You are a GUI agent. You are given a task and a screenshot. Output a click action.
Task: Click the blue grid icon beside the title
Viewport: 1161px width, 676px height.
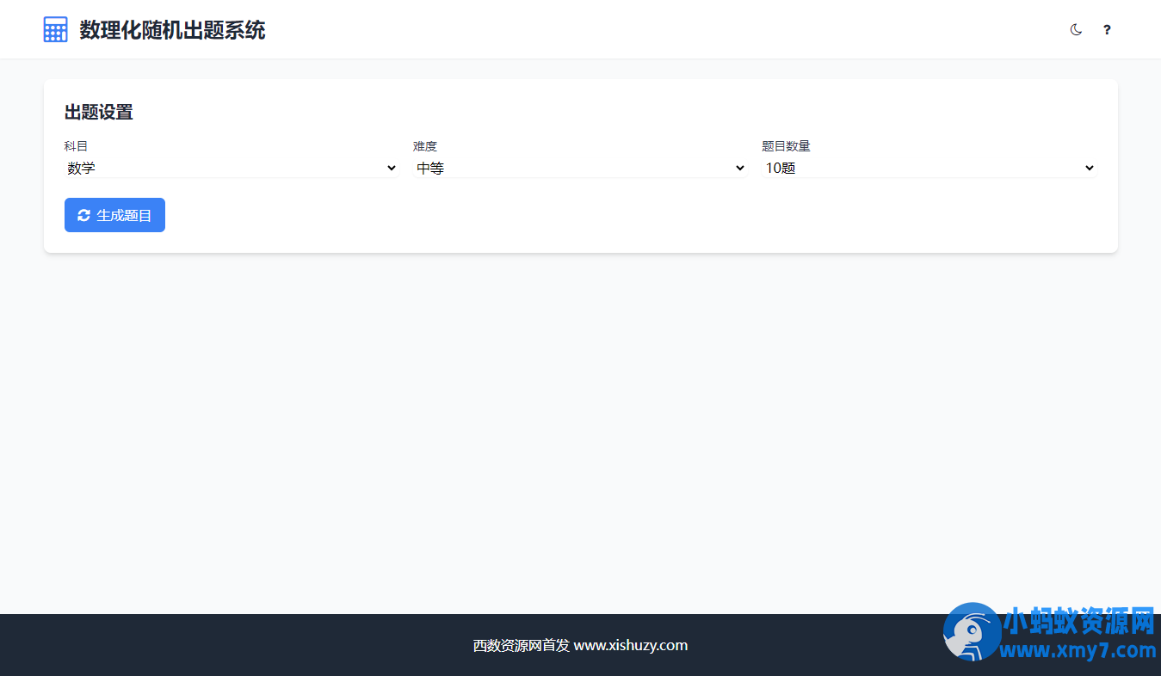[55, 28]
